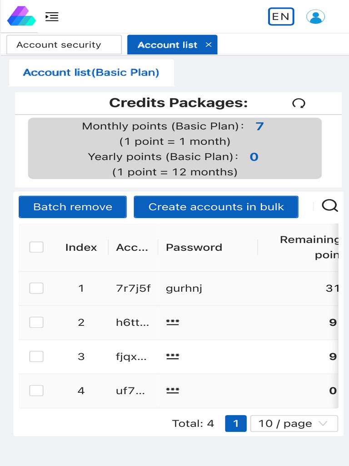The height and width of the screenshot is (466, 349).
Task: Open the Account list(Basic Plan) sub-tab
Action: (91, 72)
